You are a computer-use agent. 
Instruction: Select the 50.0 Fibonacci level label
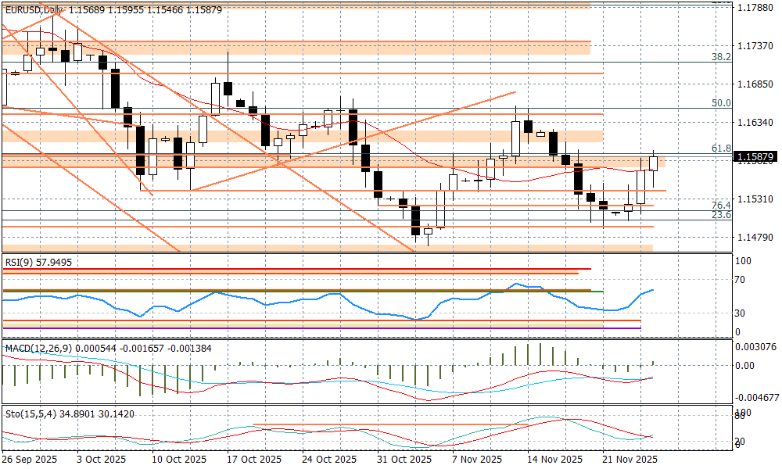721,102
